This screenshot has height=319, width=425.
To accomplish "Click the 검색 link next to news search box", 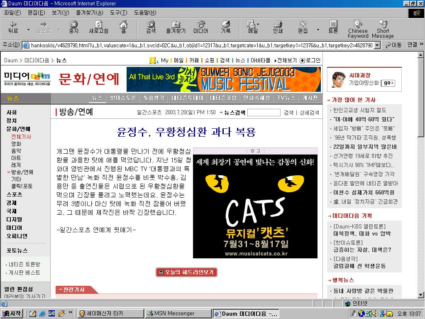I will (x=288, y=113).
